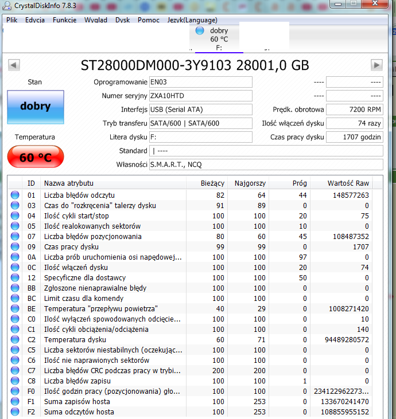This screenshot has height=419, width=396.
Task: Go to previous disk with left arrow
Action: [x=14, y=65]
